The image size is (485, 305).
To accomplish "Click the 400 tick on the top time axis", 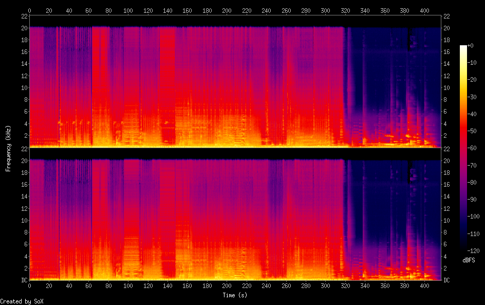I will 424,10.
